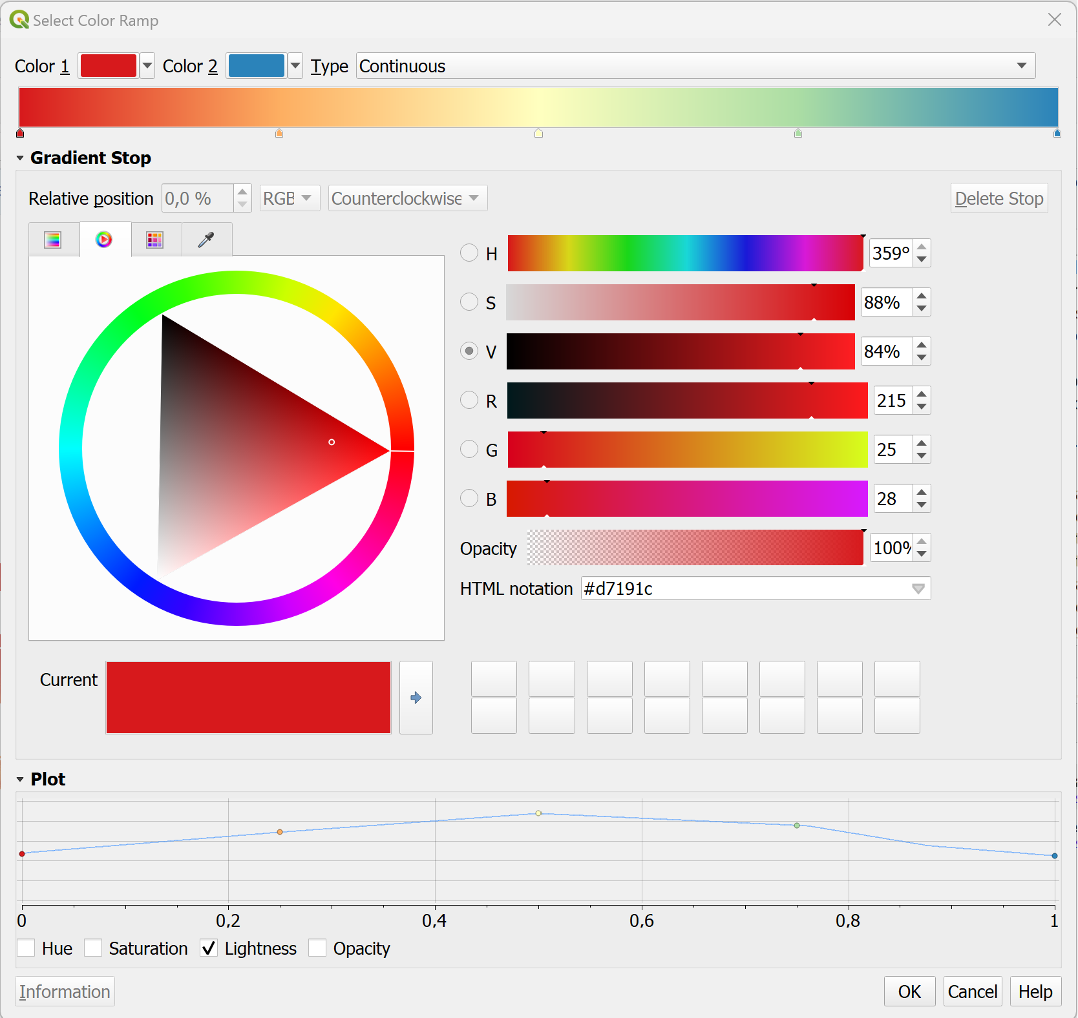Collapse the Gradient Stop section

pos(20,158)
